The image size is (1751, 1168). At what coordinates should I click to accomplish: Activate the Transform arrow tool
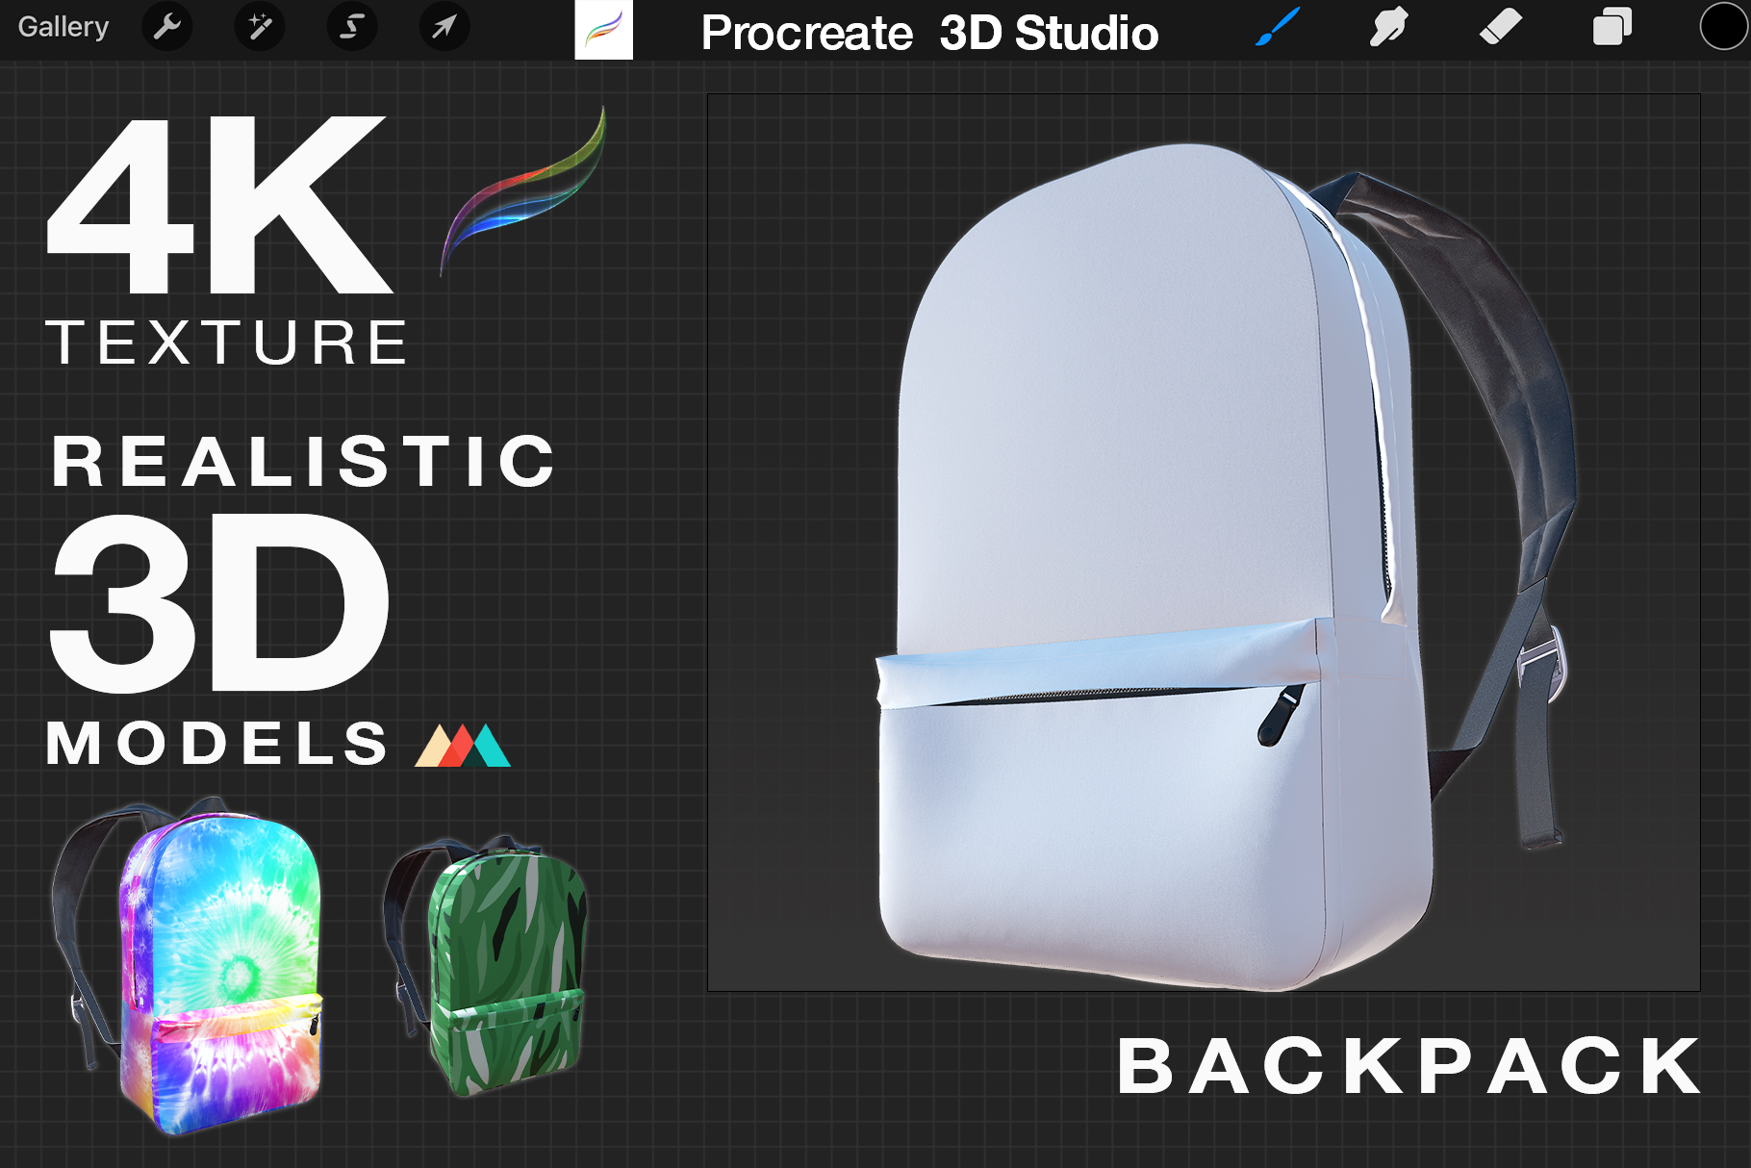point(444,27)
